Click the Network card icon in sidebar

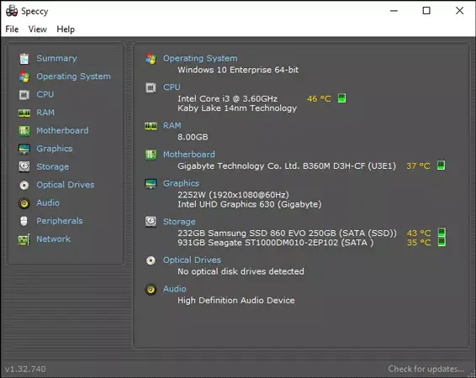click(x=24, y=239)
